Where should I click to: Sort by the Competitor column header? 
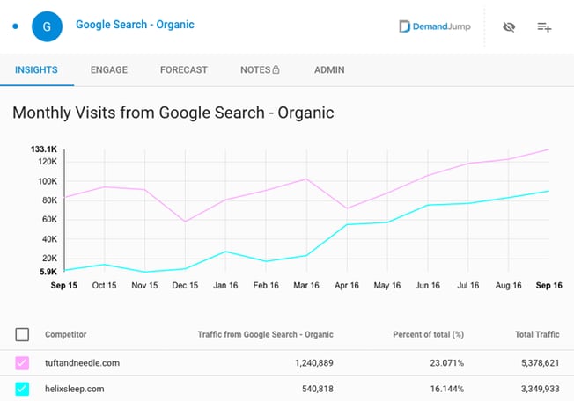click(66, 334)
